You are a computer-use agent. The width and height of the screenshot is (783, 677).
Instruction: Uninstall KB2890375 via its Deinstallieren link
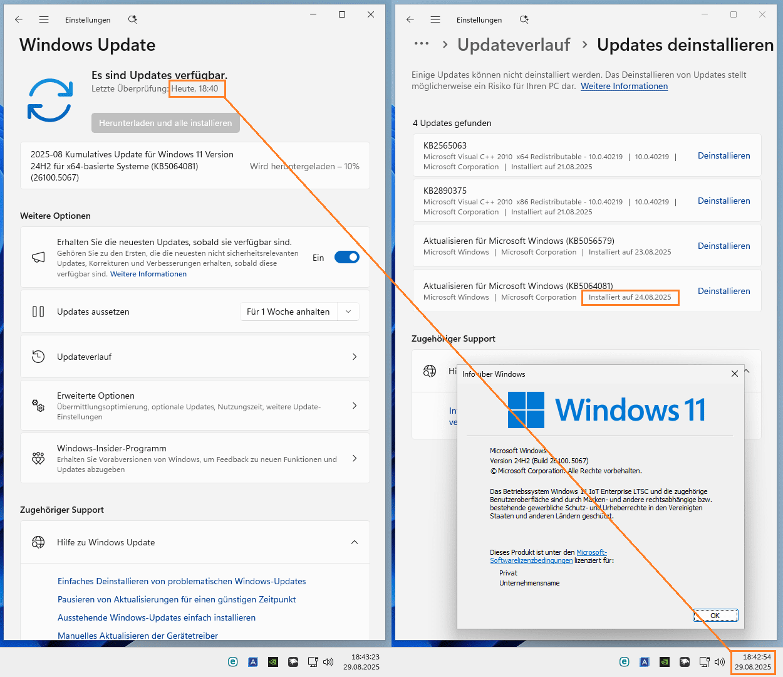pyautogui.click(x=724, y=201)
